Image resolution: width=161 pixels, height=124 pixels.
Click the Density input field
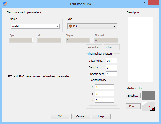tap(111, 67)
